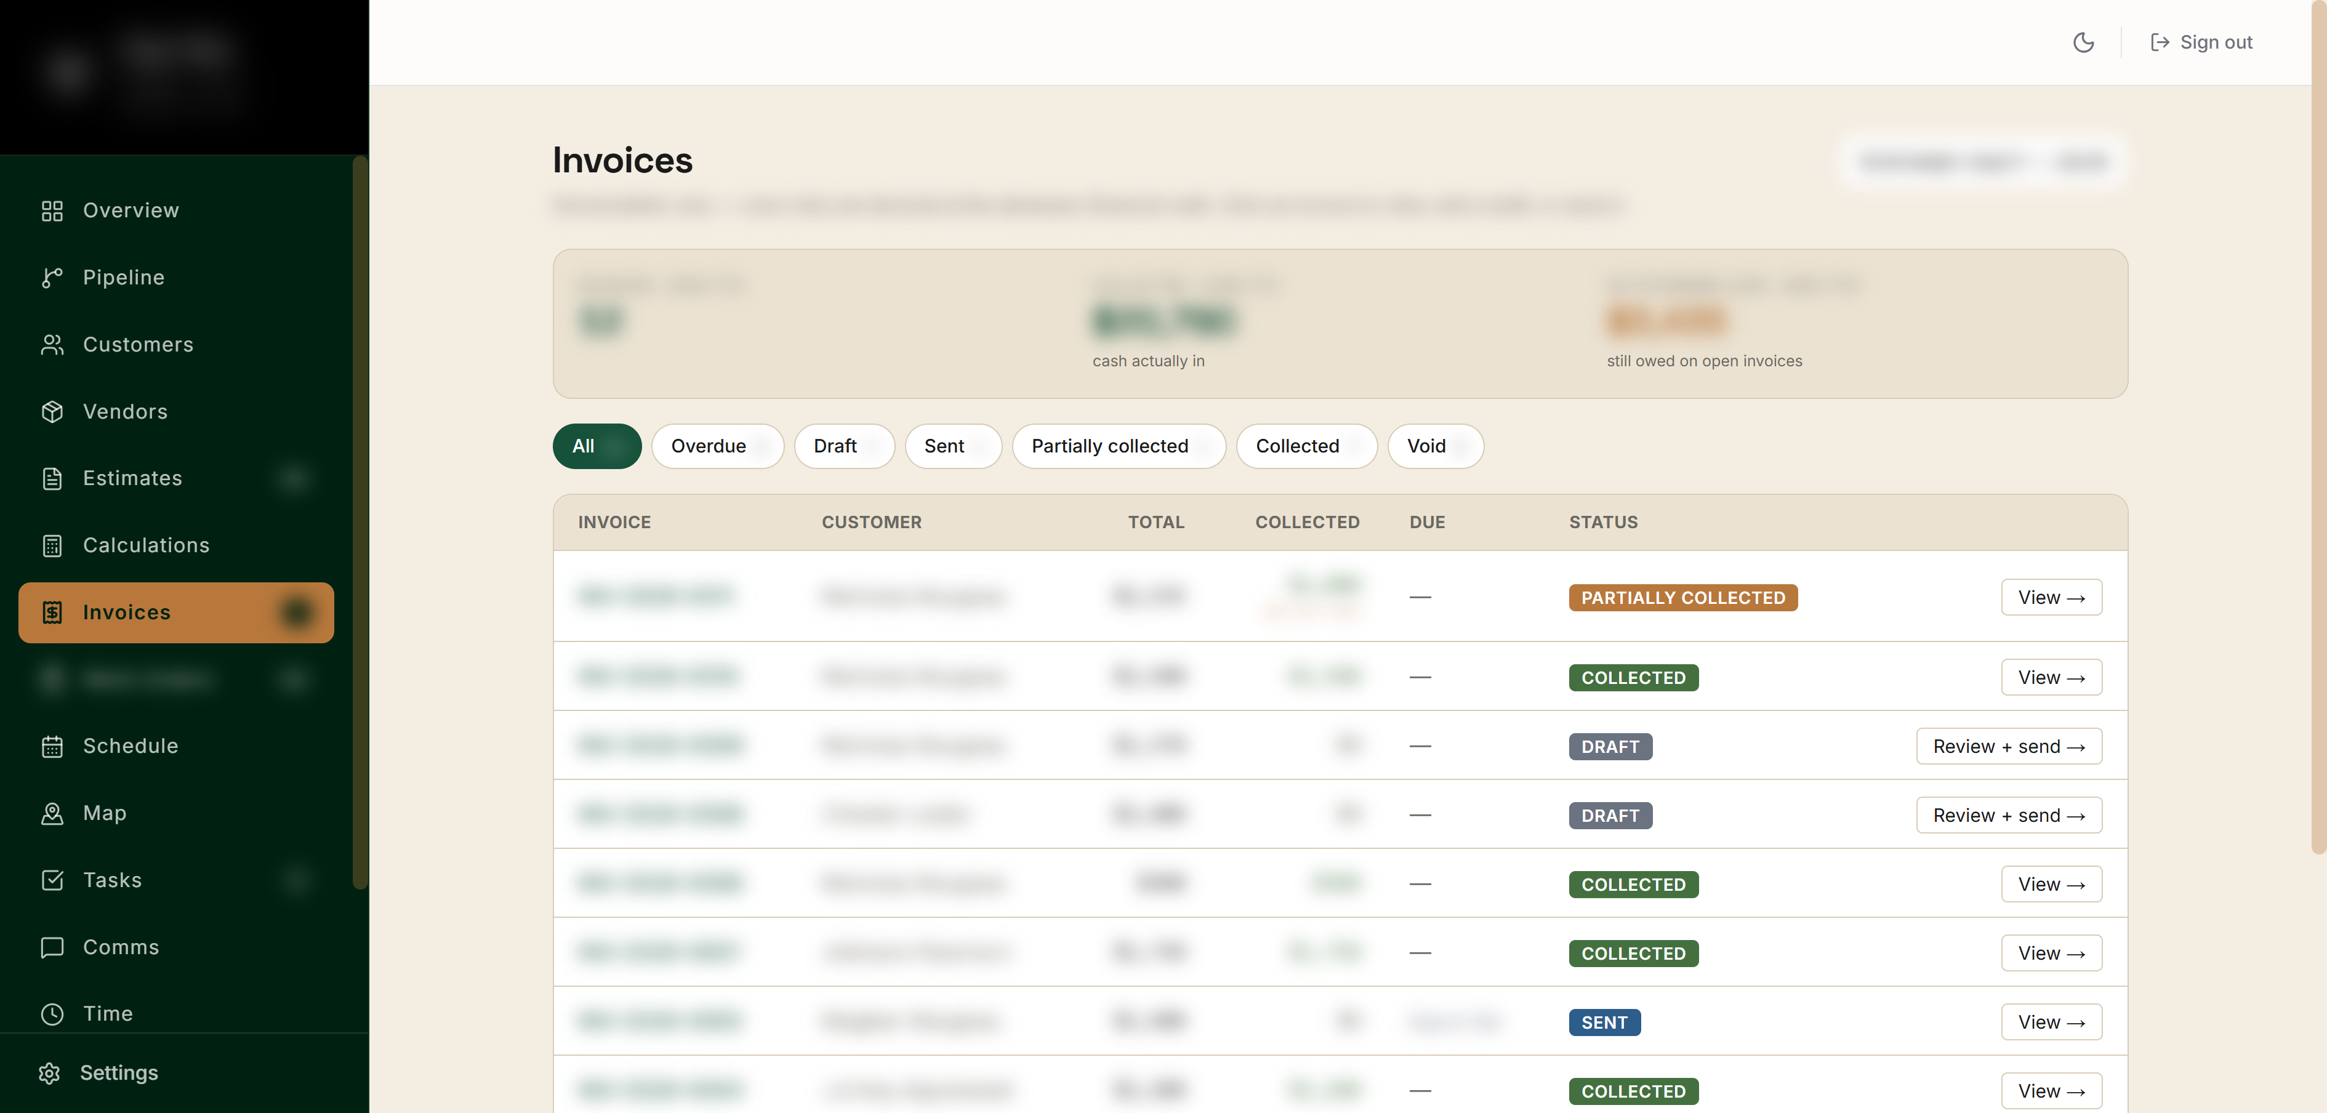2327x1113 pixels.
Task: Click the first DRAFT status badge
Action: click(x=1610, y=747)
